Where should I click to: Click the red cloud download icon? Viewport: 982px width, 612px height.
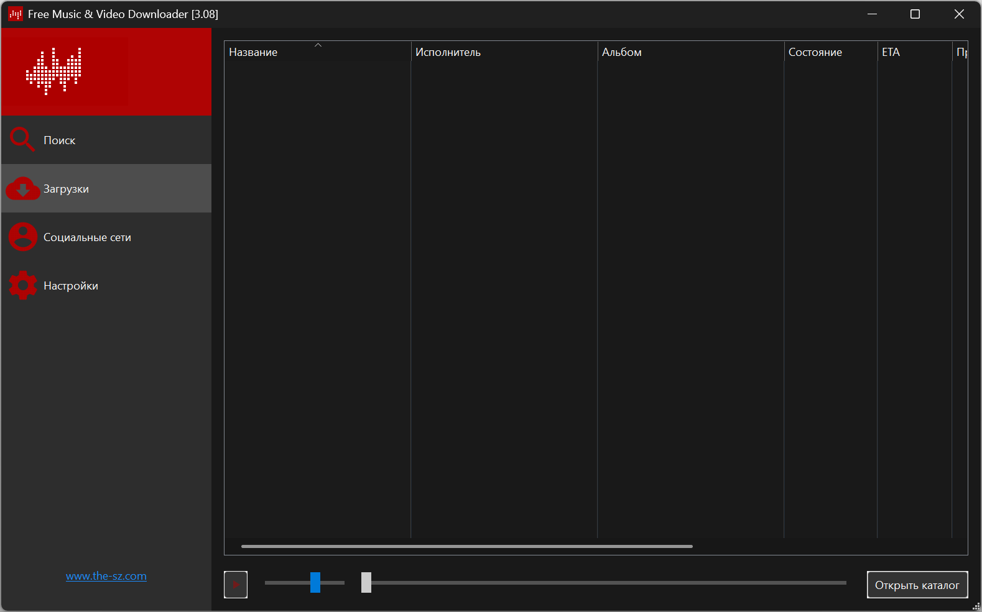23,189
